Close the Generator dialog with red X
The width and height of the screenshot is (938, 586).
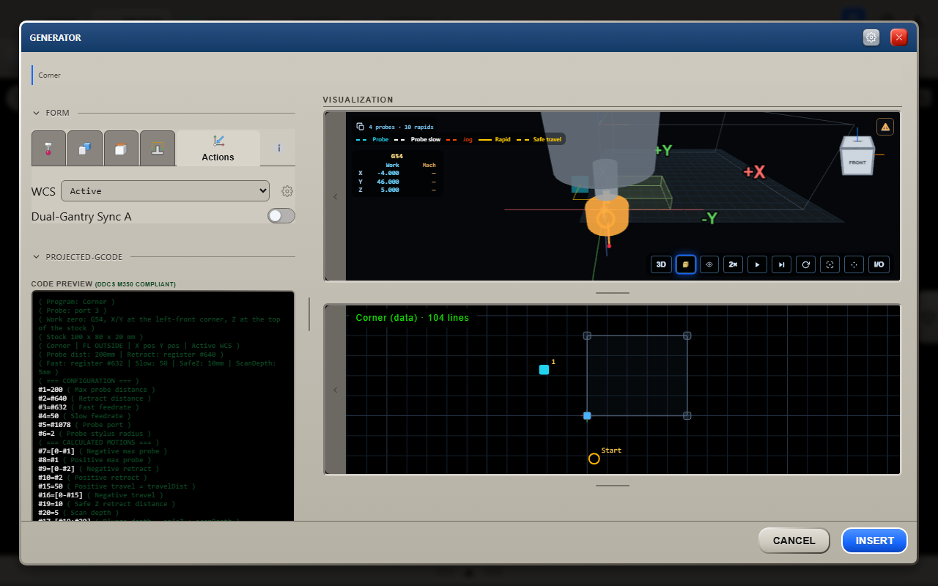(x=899, y=37)
